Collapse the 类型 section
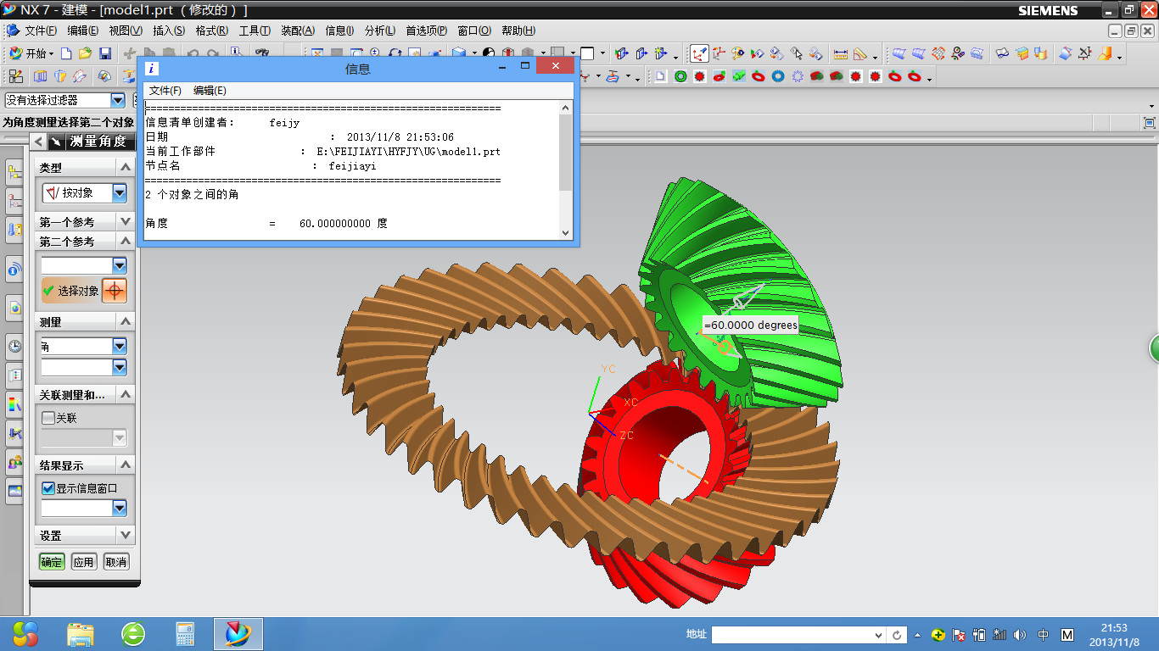The height and width of the screenshot is (651, 1159). point(125,168)
